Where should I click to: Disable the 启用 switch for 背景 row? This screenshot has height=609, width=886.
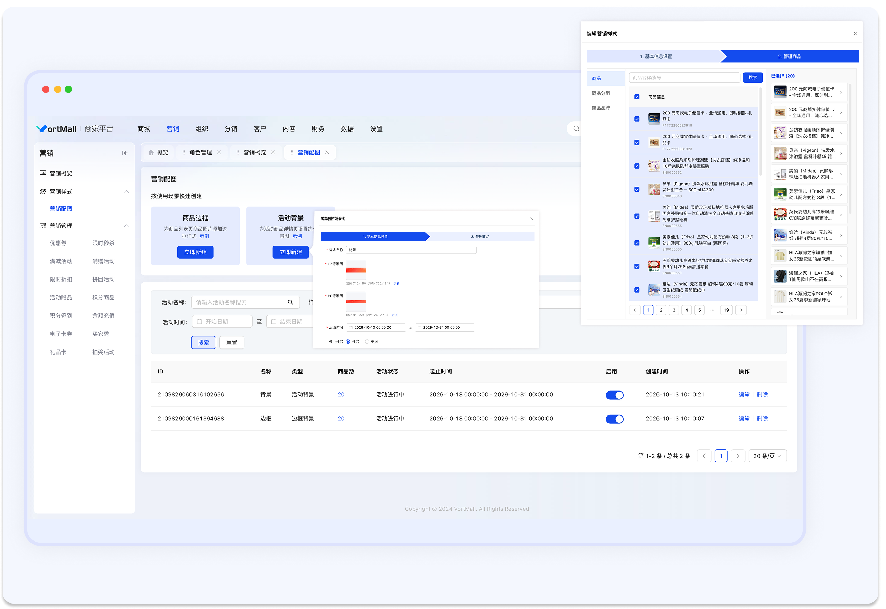[614, 395]
